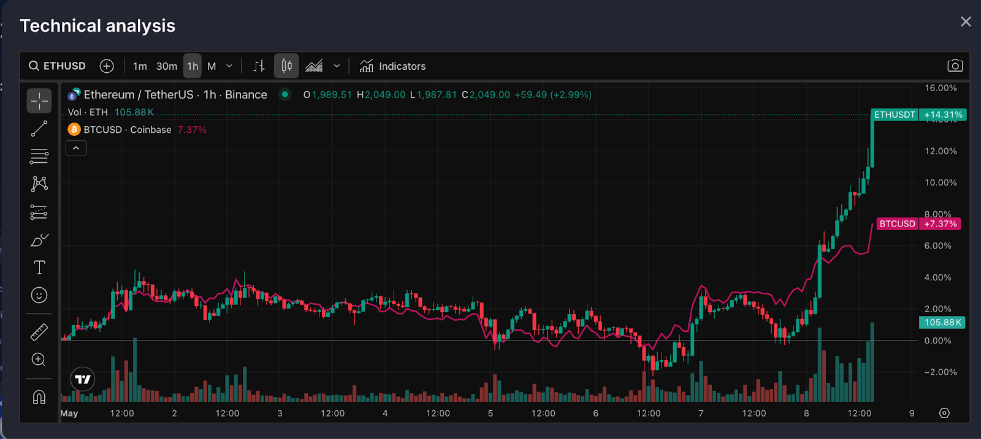Take a chart snapshot with camera icon
This screenshot has height=439, width=981.
point(955,66)
